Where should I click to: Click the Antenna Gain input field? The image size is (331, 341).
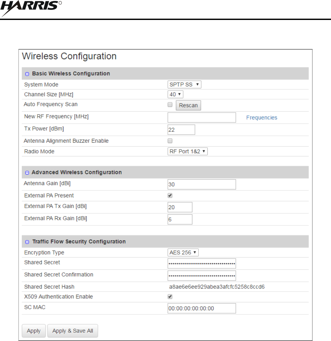202,185
